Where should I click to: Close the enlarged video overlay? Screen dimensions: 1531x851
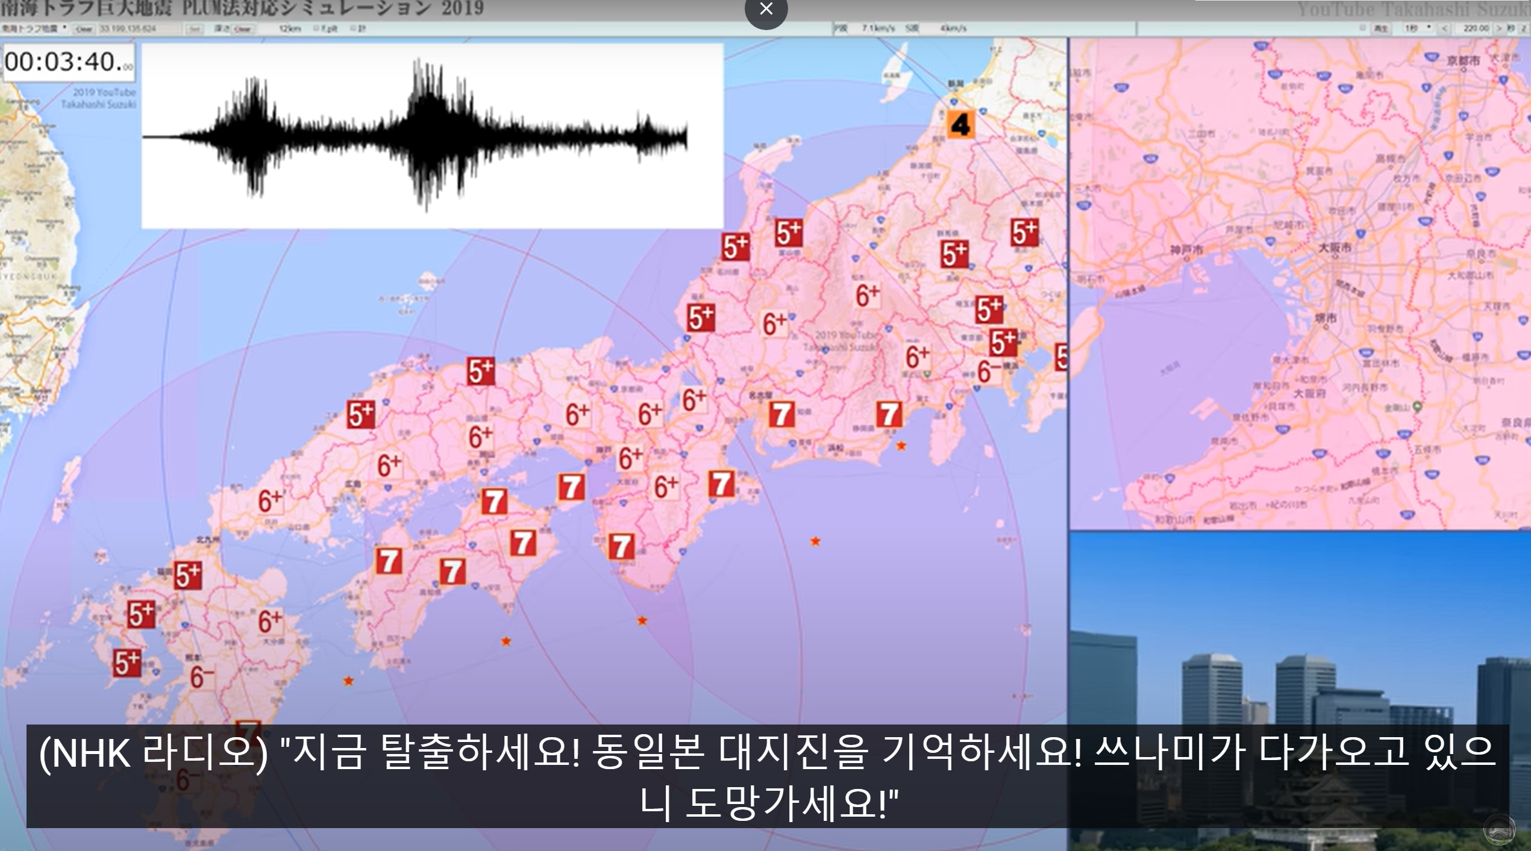coord(766,10)
